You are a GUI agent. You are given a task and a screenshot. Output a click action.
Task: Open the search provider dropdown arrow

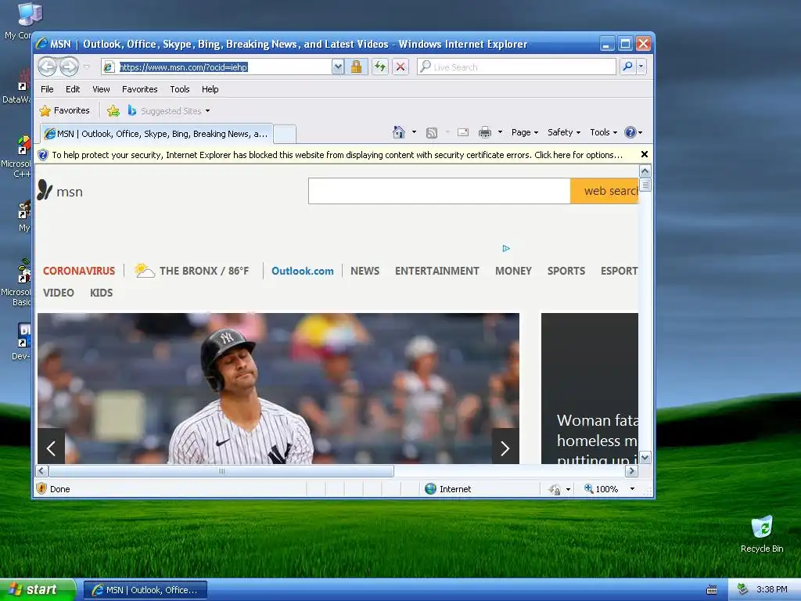click(x=641, y=67)
